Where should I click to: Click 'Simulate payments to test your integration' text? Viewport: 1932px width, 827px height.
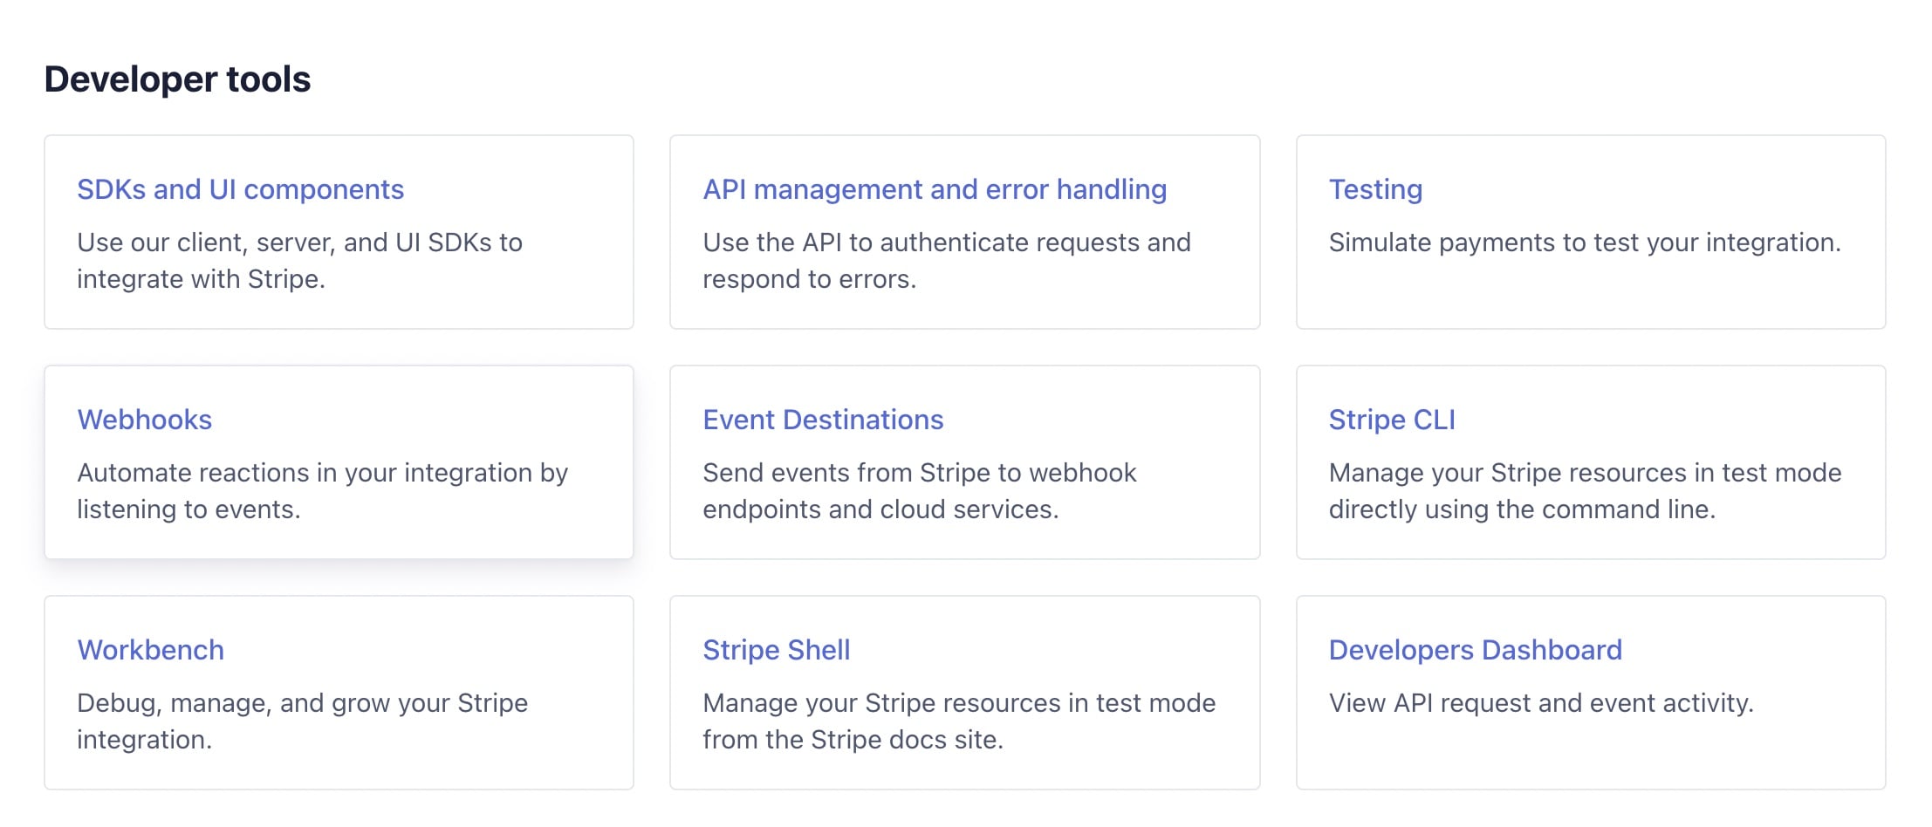pos(1585,243)
